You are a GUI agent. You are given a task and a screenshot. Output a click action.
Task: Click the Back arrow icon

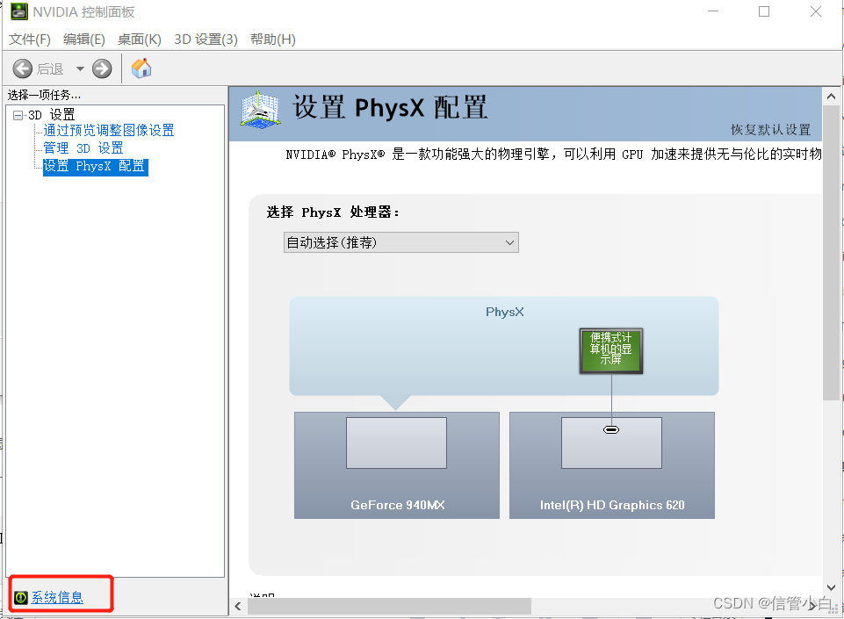(x=23, y=68)
